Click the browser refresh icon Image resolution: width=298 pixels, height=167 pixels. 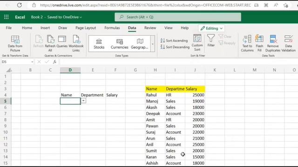[x=20, y=5]
